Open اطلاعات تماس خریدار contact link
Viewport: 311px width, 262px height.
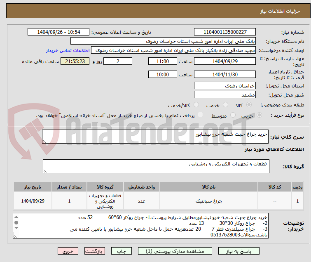coord(68,50)
